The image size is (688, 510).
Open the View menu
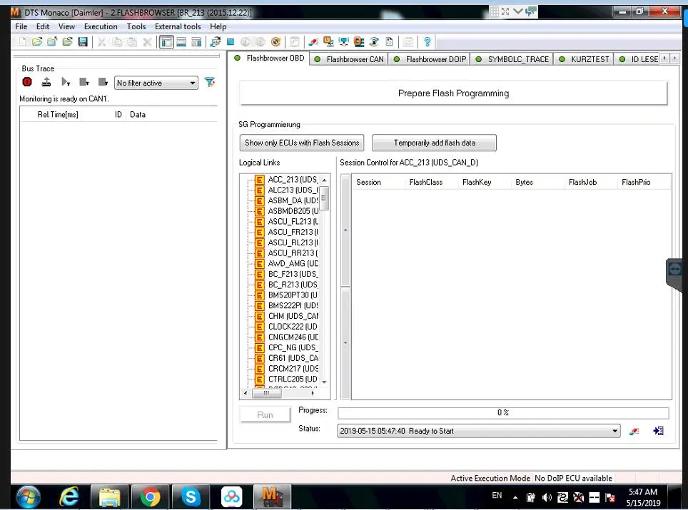point(66,26)
